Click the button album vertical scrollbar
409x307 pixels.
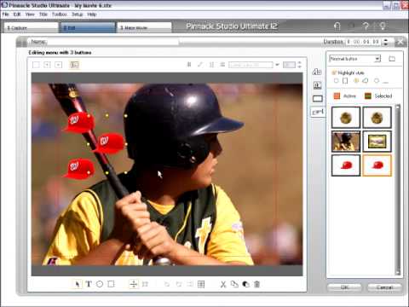coord(398,190)
